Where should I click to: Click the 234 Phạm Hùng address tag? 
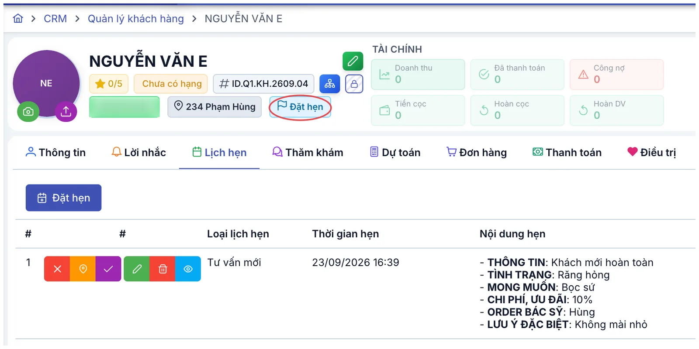pyautogui.click(x=215, y=107)
